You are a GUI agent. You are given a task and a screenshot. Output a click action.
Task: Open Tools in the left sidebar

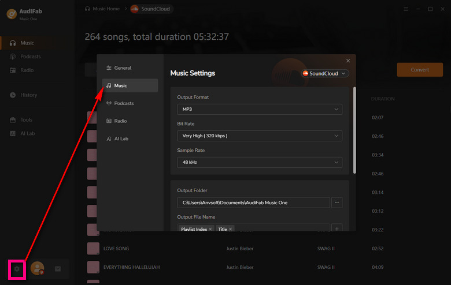click(27, 119)
